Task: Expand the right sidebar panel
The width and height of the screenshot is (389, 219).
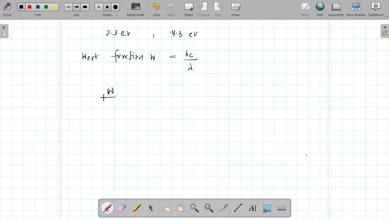Action: (x=385, y=27)
